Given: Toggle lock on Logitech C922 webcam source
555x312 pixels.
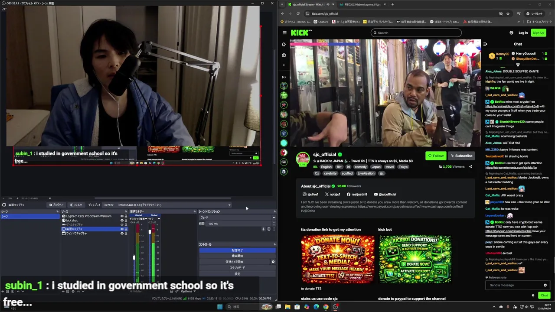Looking at the screenshot, I should tap(126, 216).
